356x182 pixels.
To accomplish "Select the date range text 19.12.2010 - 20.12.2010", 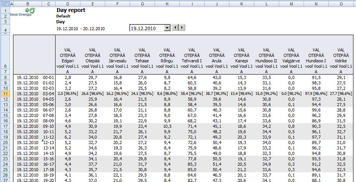I will point(80,29).
